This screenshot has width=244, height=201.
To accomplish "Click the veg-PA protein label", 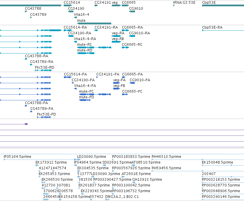I will 119,80.
